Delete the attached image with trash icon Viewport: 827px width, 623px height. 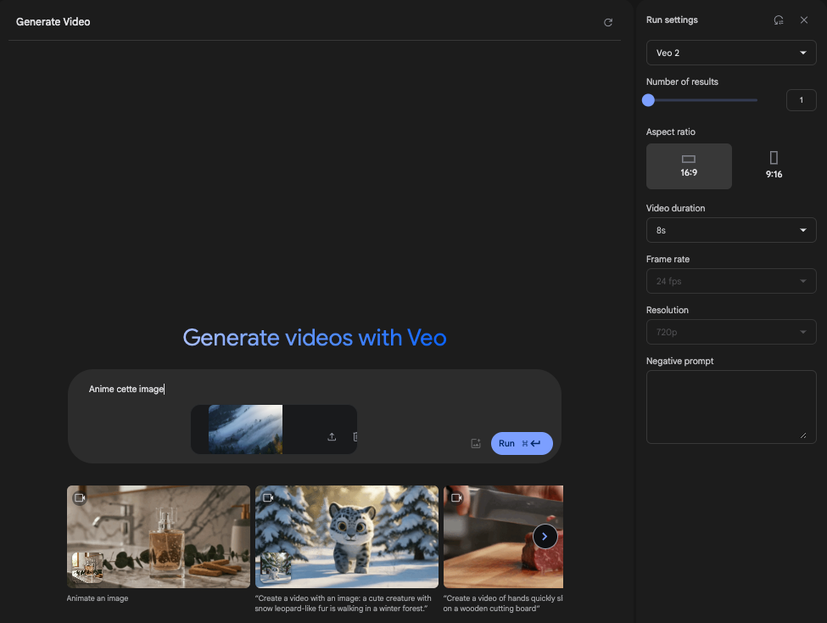(355, 436)
